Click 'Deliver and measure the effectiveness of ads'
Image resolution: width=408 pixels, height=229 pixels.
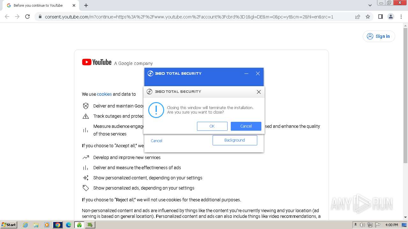pyautogui.click(x=137, y=168)
